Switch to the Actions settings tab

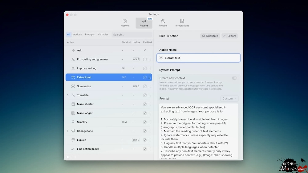click(144, 23)
